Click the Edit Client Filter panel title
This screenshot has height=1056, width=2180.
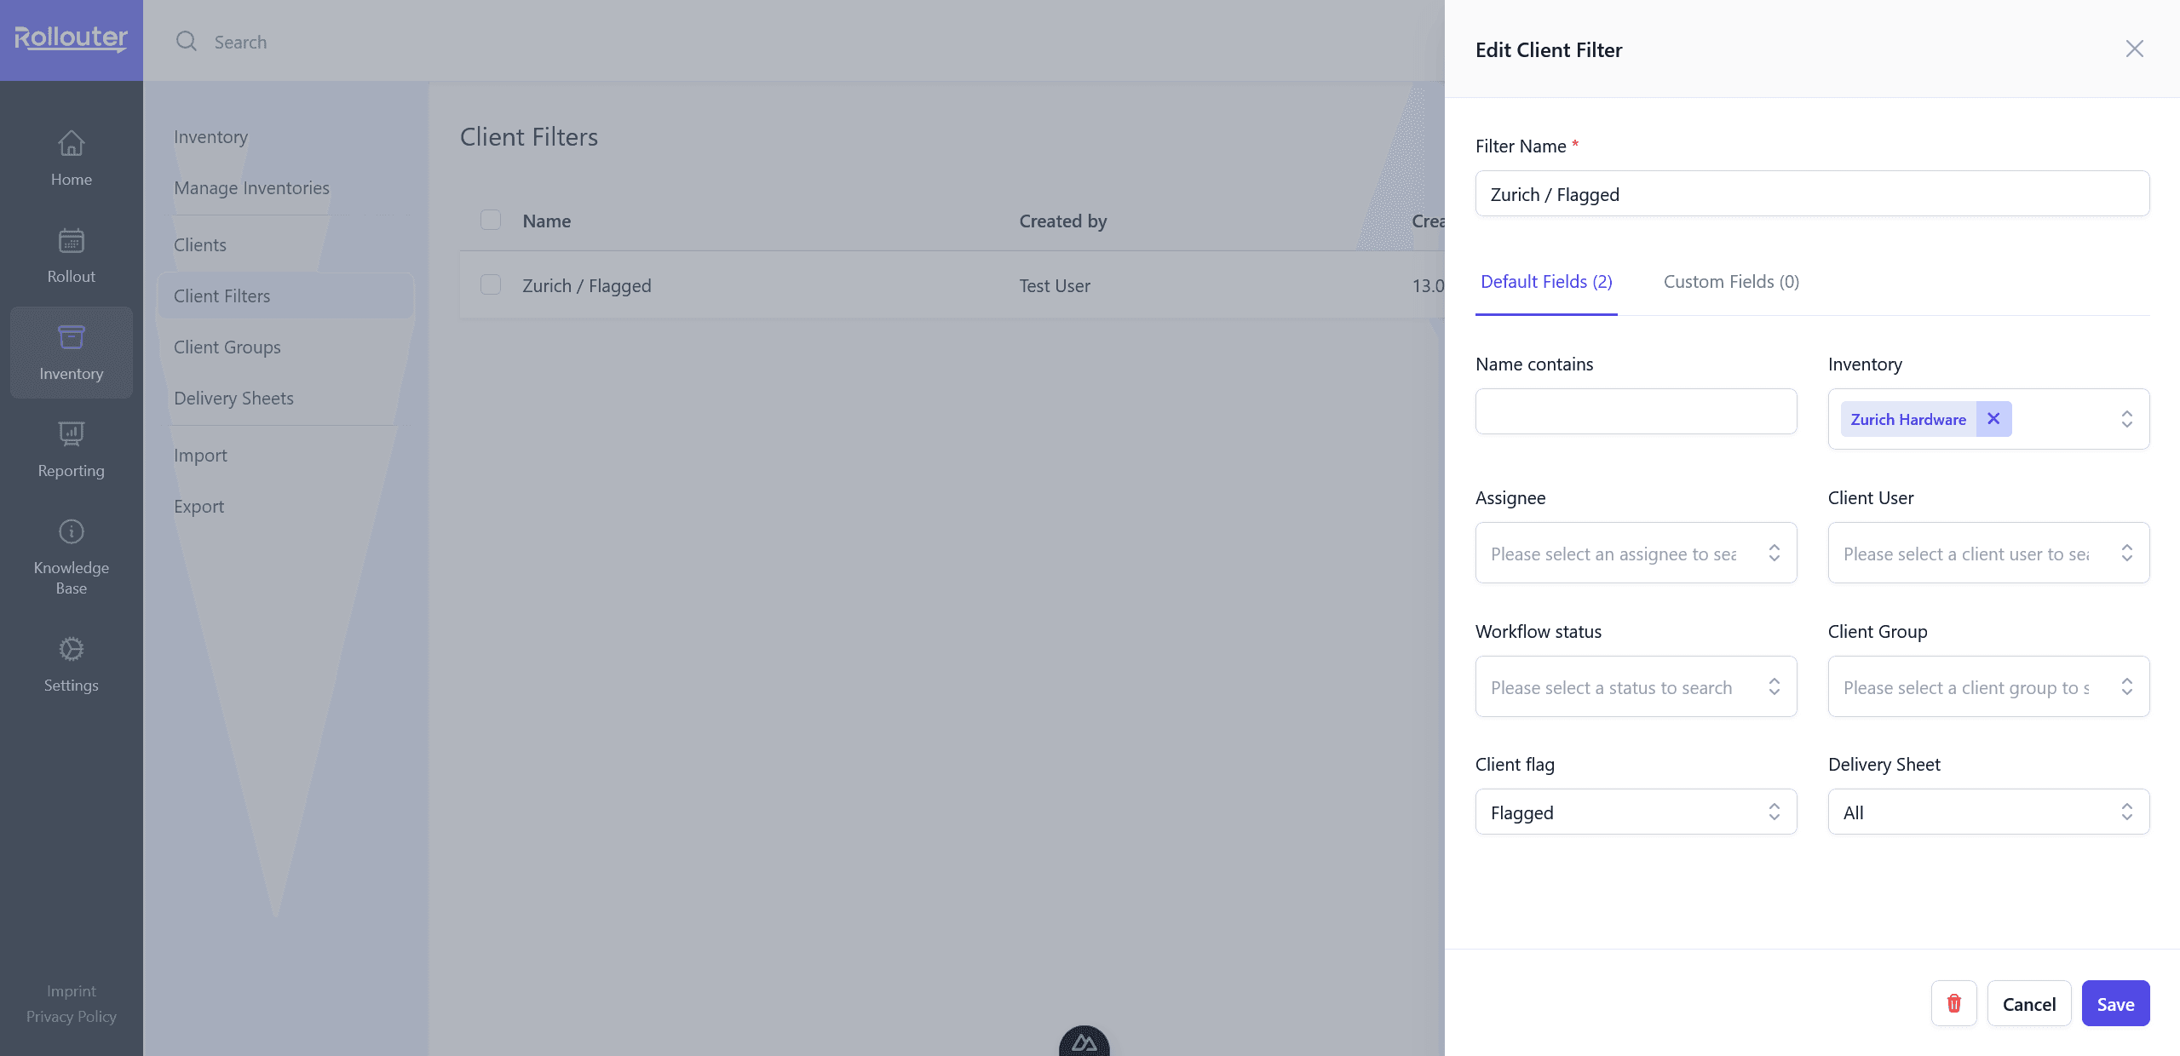pyautogui.click(x=1549, y=49)
